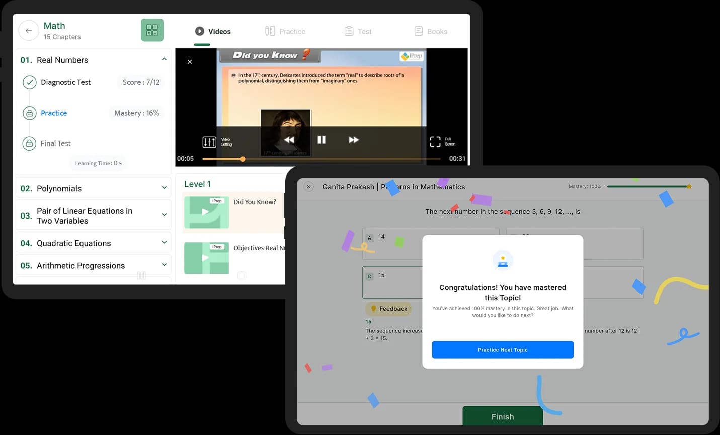This screenshot has width=720, height=435.
Task: Rewind the video
Action: tap(289, 140)
